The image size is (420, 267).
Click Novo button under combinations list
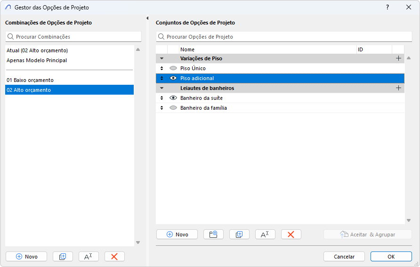(x=26, y=257)
